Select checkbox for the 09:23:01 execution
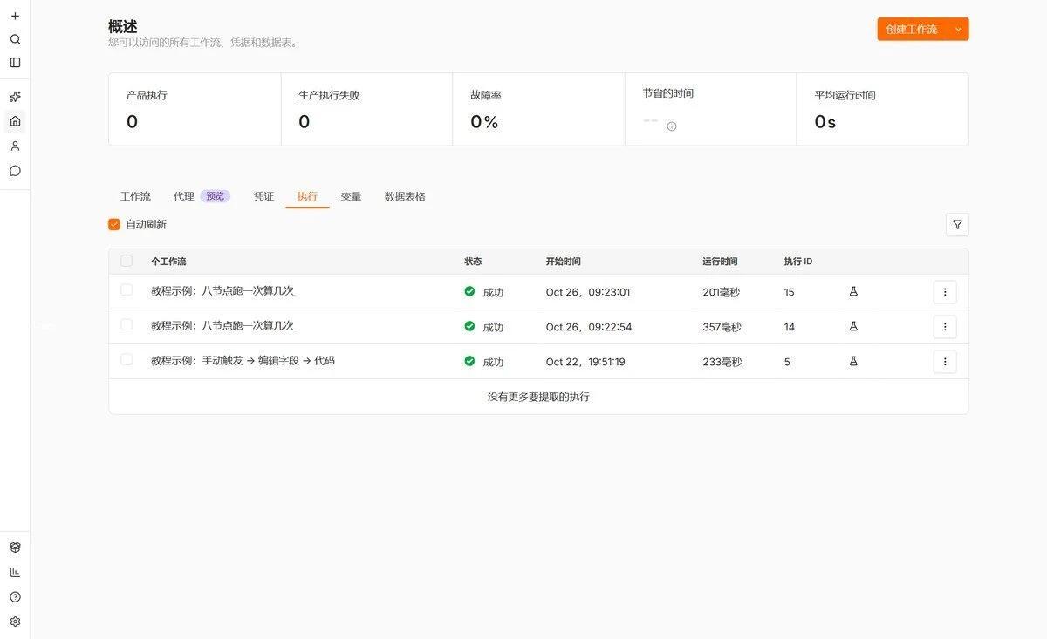 (x=127, y=290)
